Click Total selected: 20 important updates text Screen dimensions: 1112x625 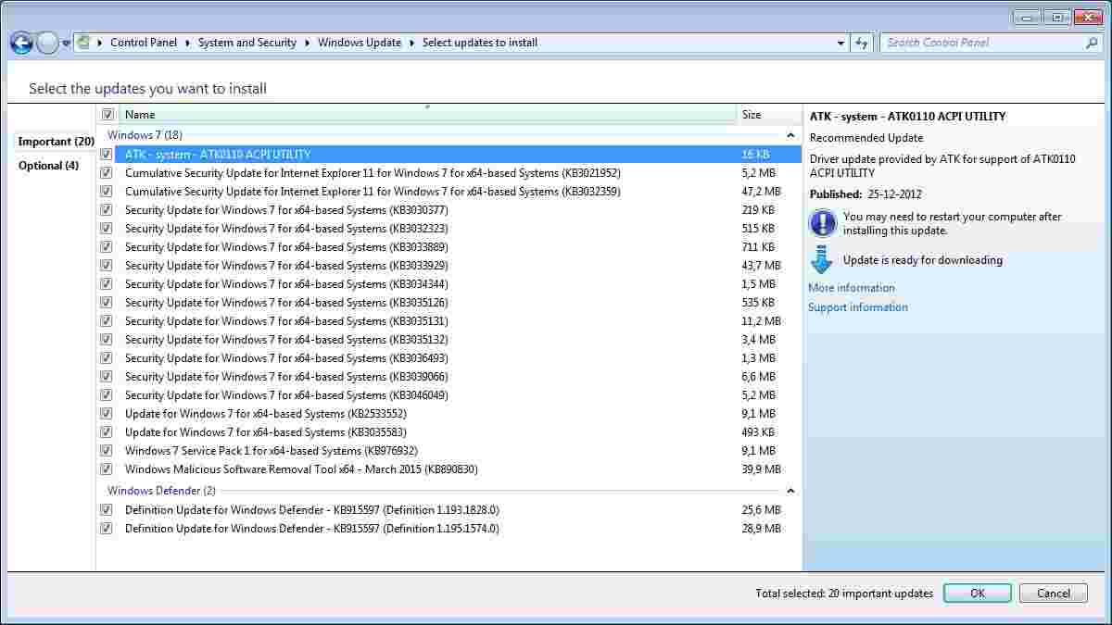point(844,594)
